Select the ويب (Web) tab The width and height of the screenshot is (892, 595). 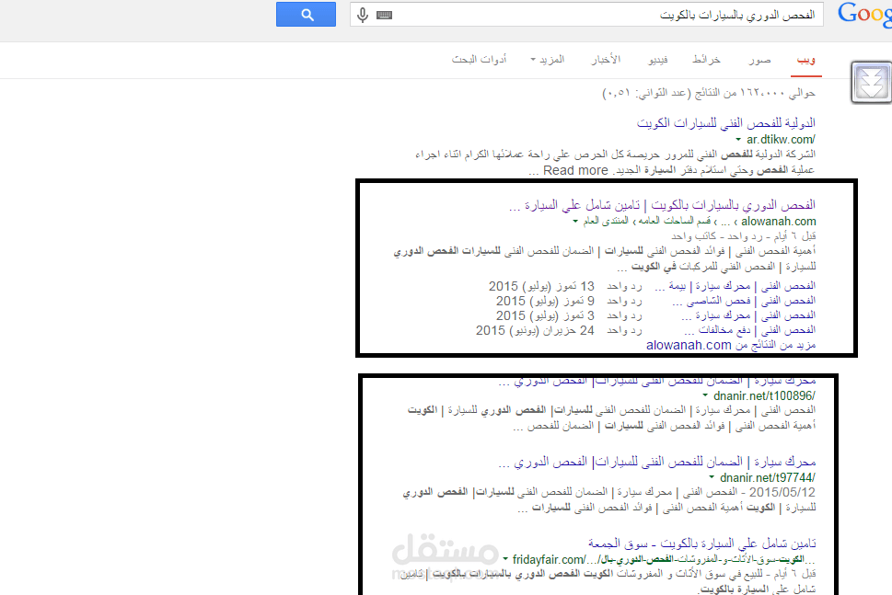(806, 60)
